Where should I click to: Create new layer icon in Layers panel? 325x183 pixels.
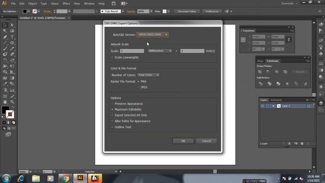point(302,143)
